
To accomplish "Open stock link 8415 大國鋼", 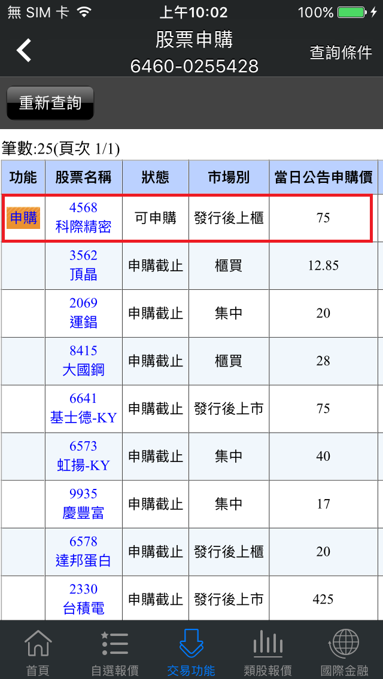I will pos(83,361).
